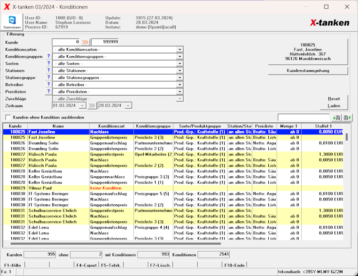Select Edel Lena Gruppenaufschlag row

click(173, 227)
